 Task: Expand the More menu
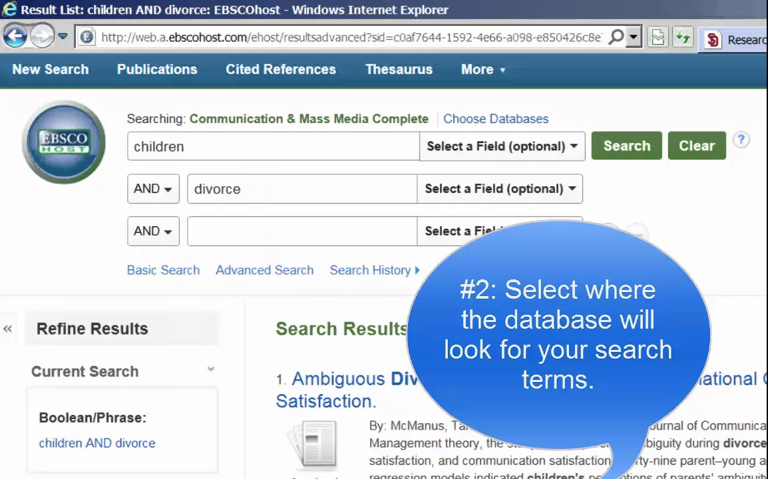[482, 70]
